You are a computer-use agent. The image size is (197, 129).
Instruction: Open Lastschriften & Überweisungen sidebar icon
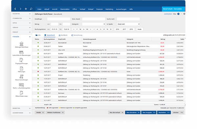tap(21, 52)
